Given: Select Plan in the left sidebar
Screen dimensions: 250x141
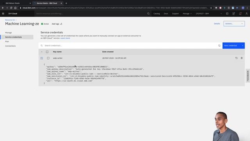Looking at the screenshot, I should point(7,42).
